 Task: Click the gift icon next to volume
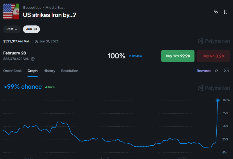[33, 59]
